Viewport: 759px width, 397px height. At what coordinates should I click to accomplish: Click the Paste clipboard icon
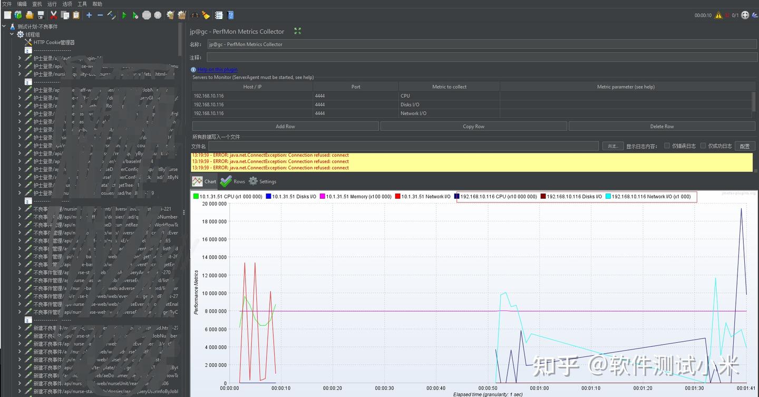pyautogui.click(x=76, y=15)
